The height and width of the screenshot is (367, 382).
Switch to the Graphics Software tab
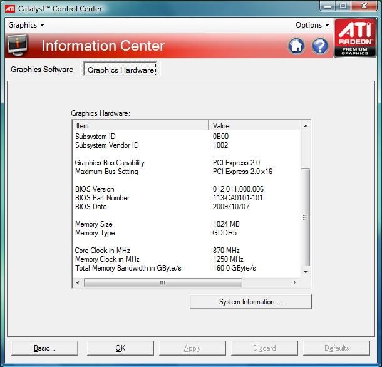[x=42, y=70]
